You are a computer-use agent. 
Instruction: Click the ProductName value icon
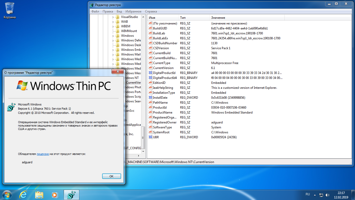150,112
